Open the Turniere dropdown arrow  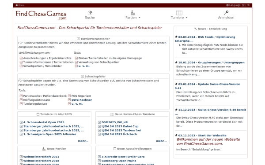(186, 18)
